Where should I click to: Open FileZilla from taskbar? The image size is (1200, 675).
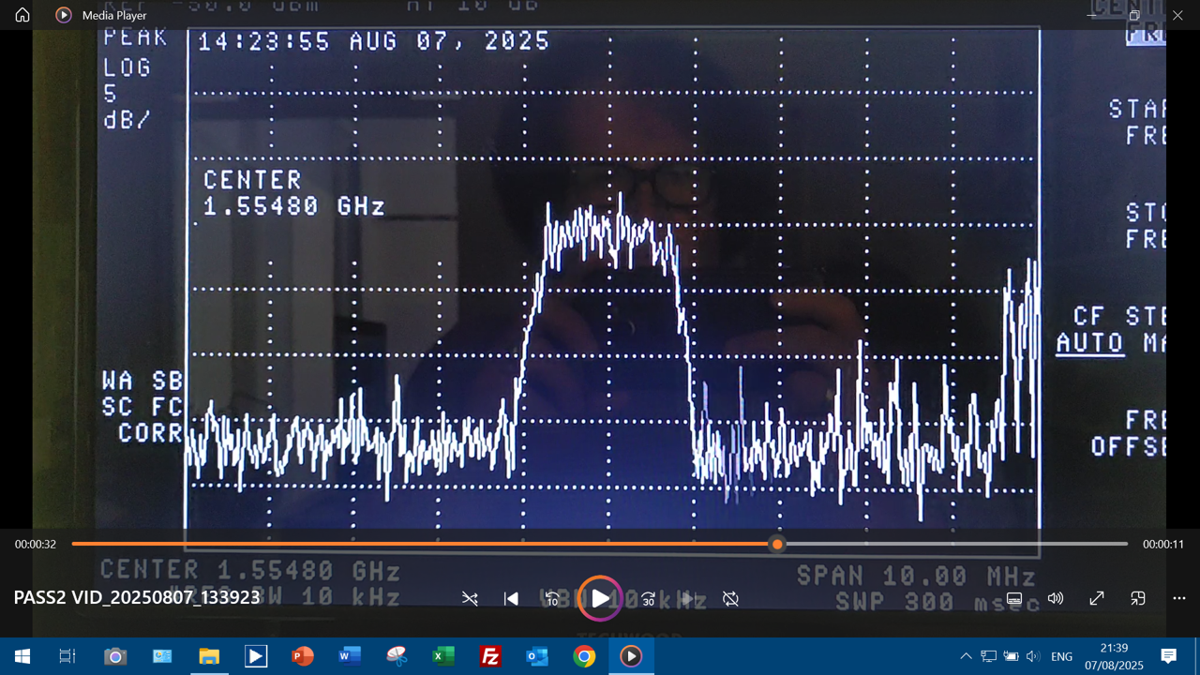tap(490, 656)
